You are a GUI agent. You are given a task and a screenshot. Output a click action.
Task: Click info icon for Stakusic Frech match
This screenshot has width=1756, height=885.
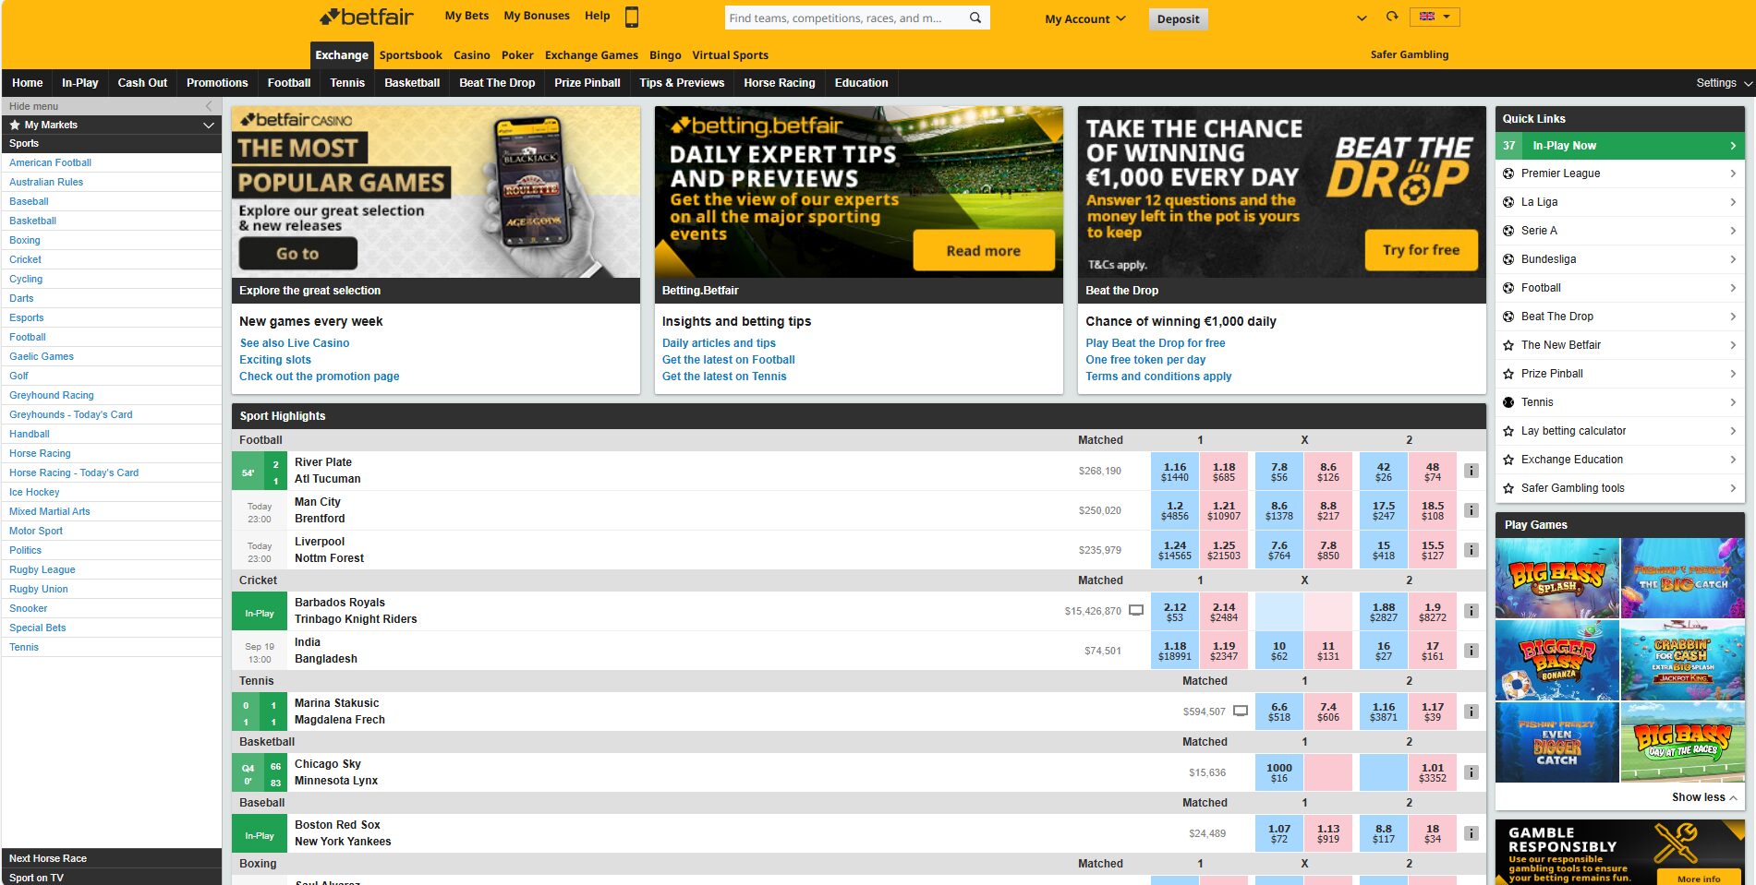[1471, 712]
